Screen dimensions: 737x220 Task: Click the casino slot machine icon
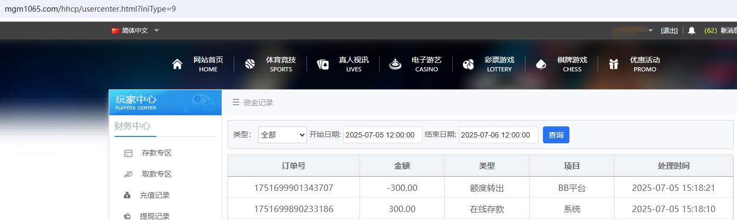(x=395, y=65)
